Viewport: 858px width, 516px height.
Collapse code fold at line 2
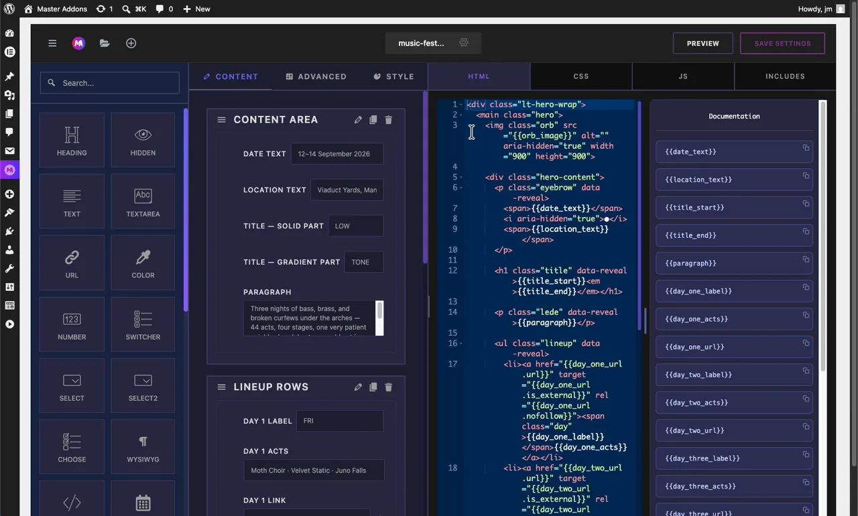pyautogui.click(x=461, y=115)
